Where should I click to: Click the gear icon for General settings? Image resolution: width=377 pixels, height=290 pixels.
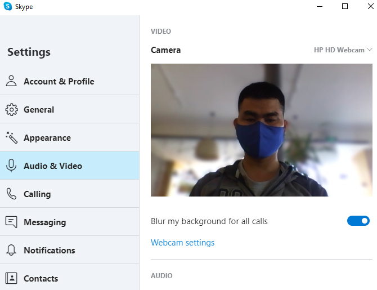[x=11, y=110]
